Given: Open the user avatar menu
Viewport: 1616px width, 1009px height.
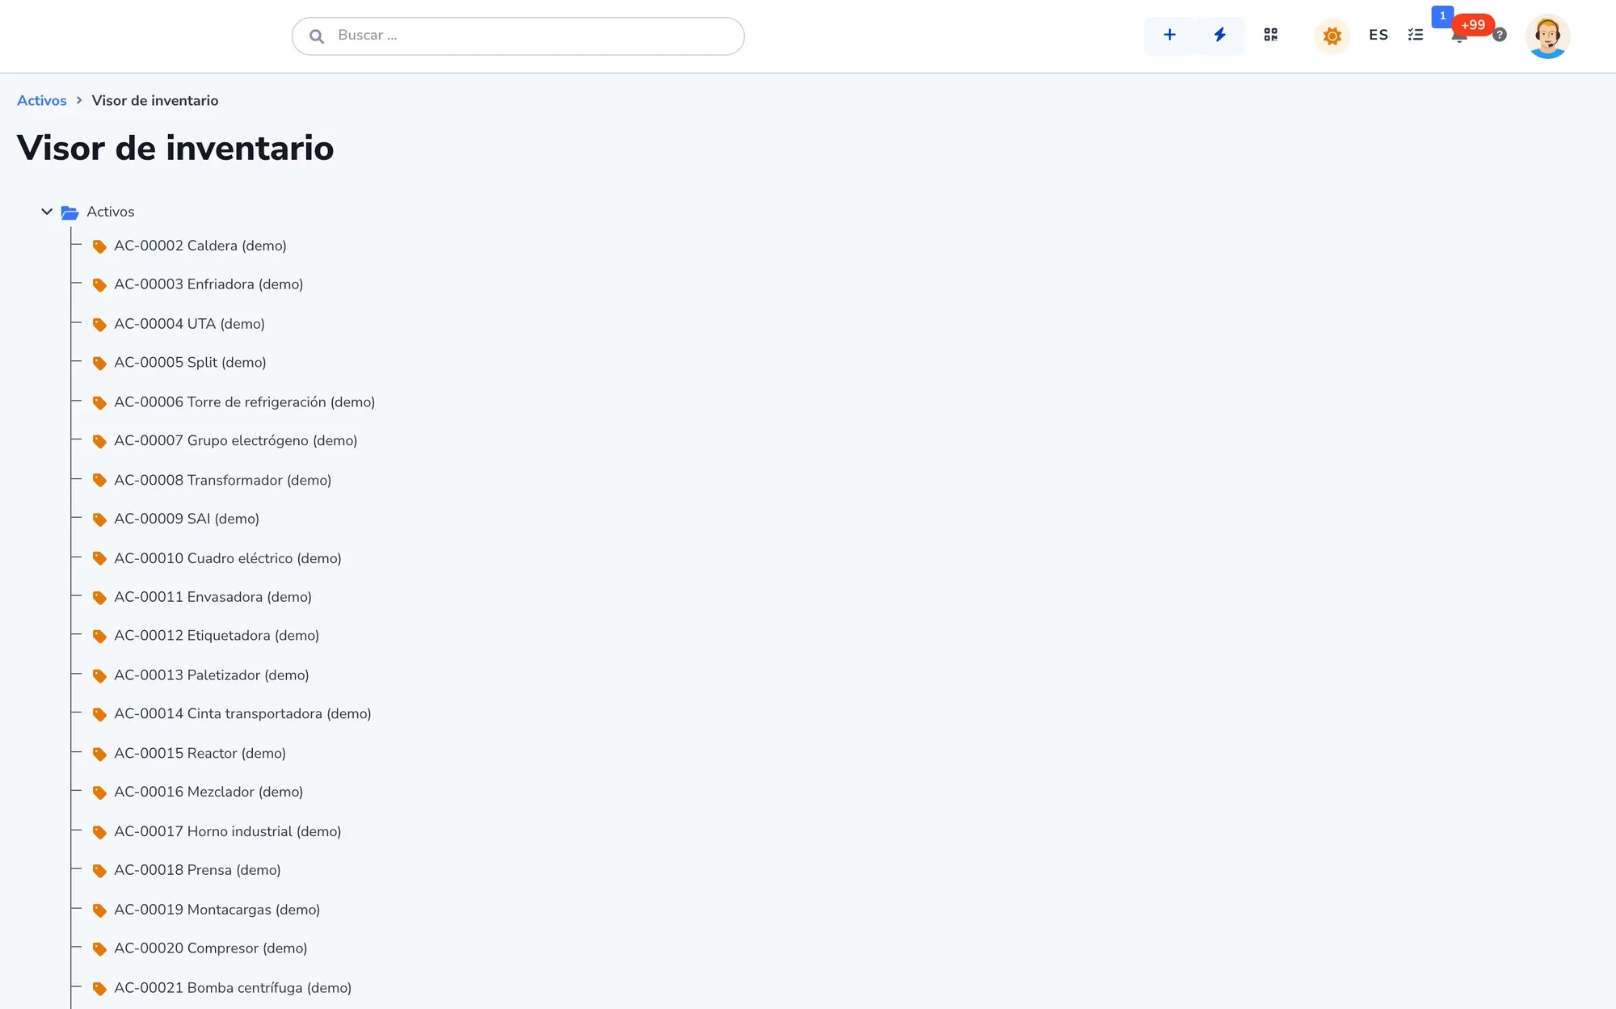Looking at the screenshot, I should 1547,36.
